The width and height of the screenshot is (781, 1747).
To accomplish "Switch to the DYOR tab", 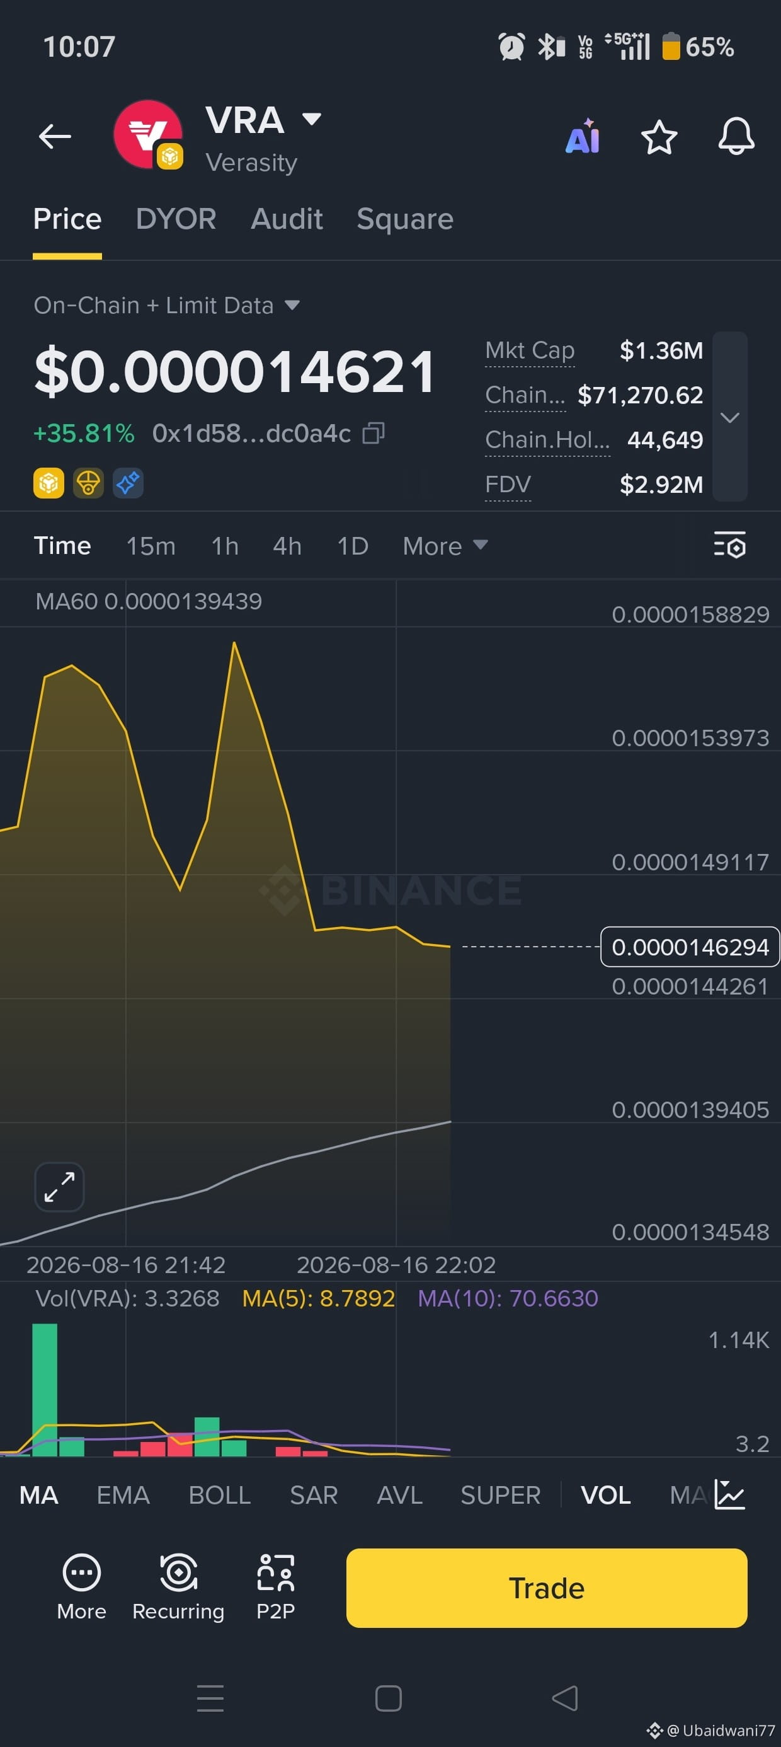I will point(176,219).
